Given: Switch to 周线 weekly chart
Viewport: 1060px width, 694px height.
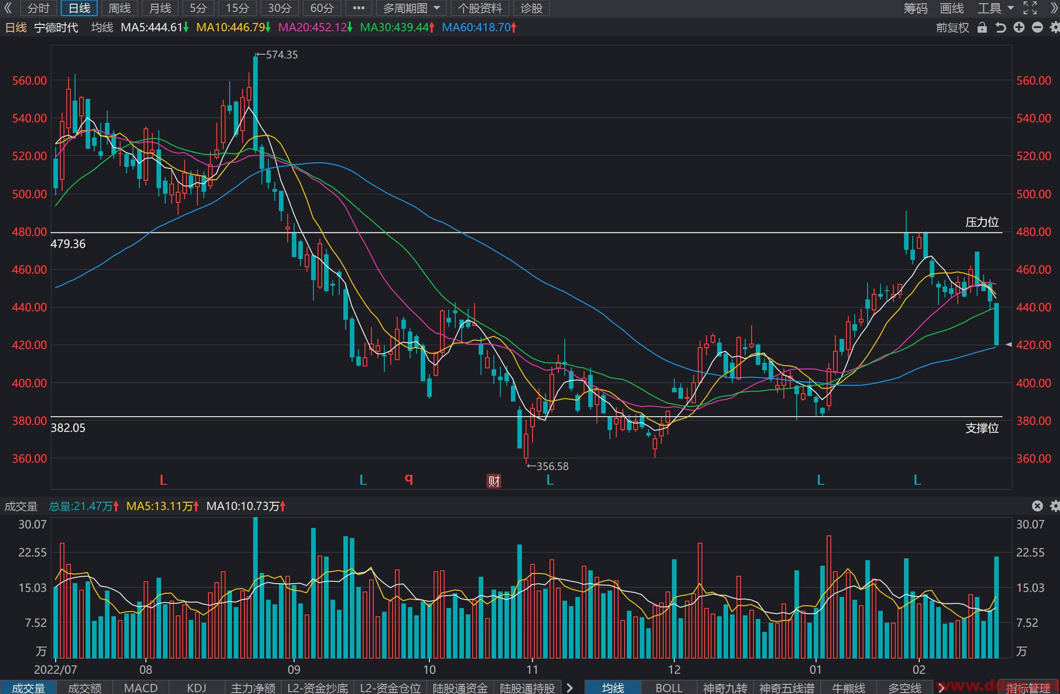Looking at the screenshot, I should pyautogui.click(x=120, y=8).
